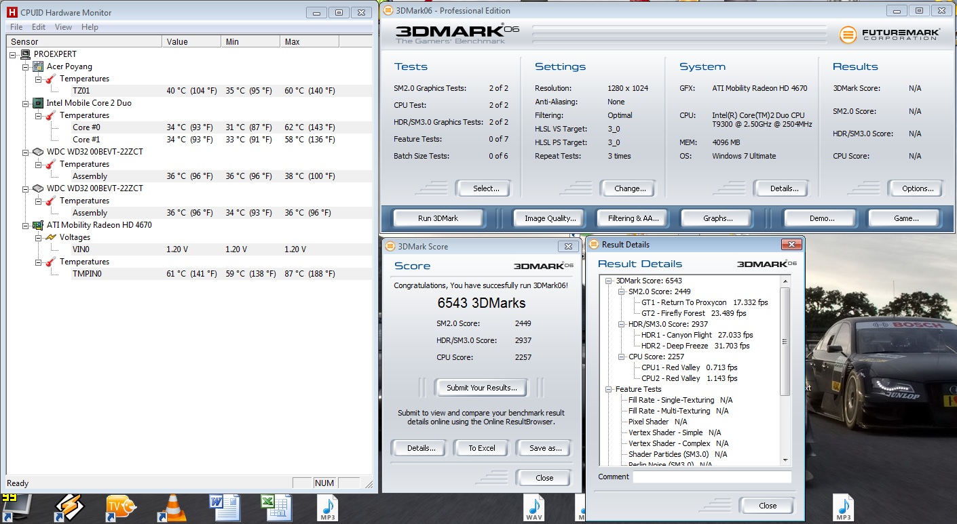Click Details... in 3DMark Score dialog
The height and width of the screenshot is (524, 957).
point(420,448)
